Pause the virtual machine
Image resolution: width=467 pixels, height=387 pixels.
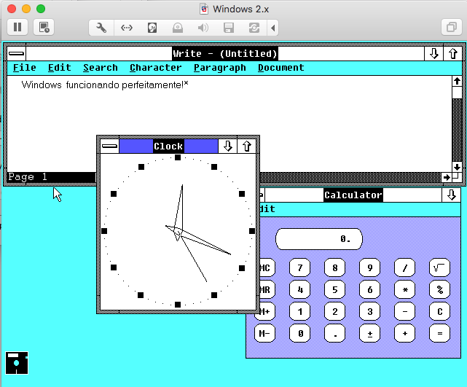(x=17, y=28)
